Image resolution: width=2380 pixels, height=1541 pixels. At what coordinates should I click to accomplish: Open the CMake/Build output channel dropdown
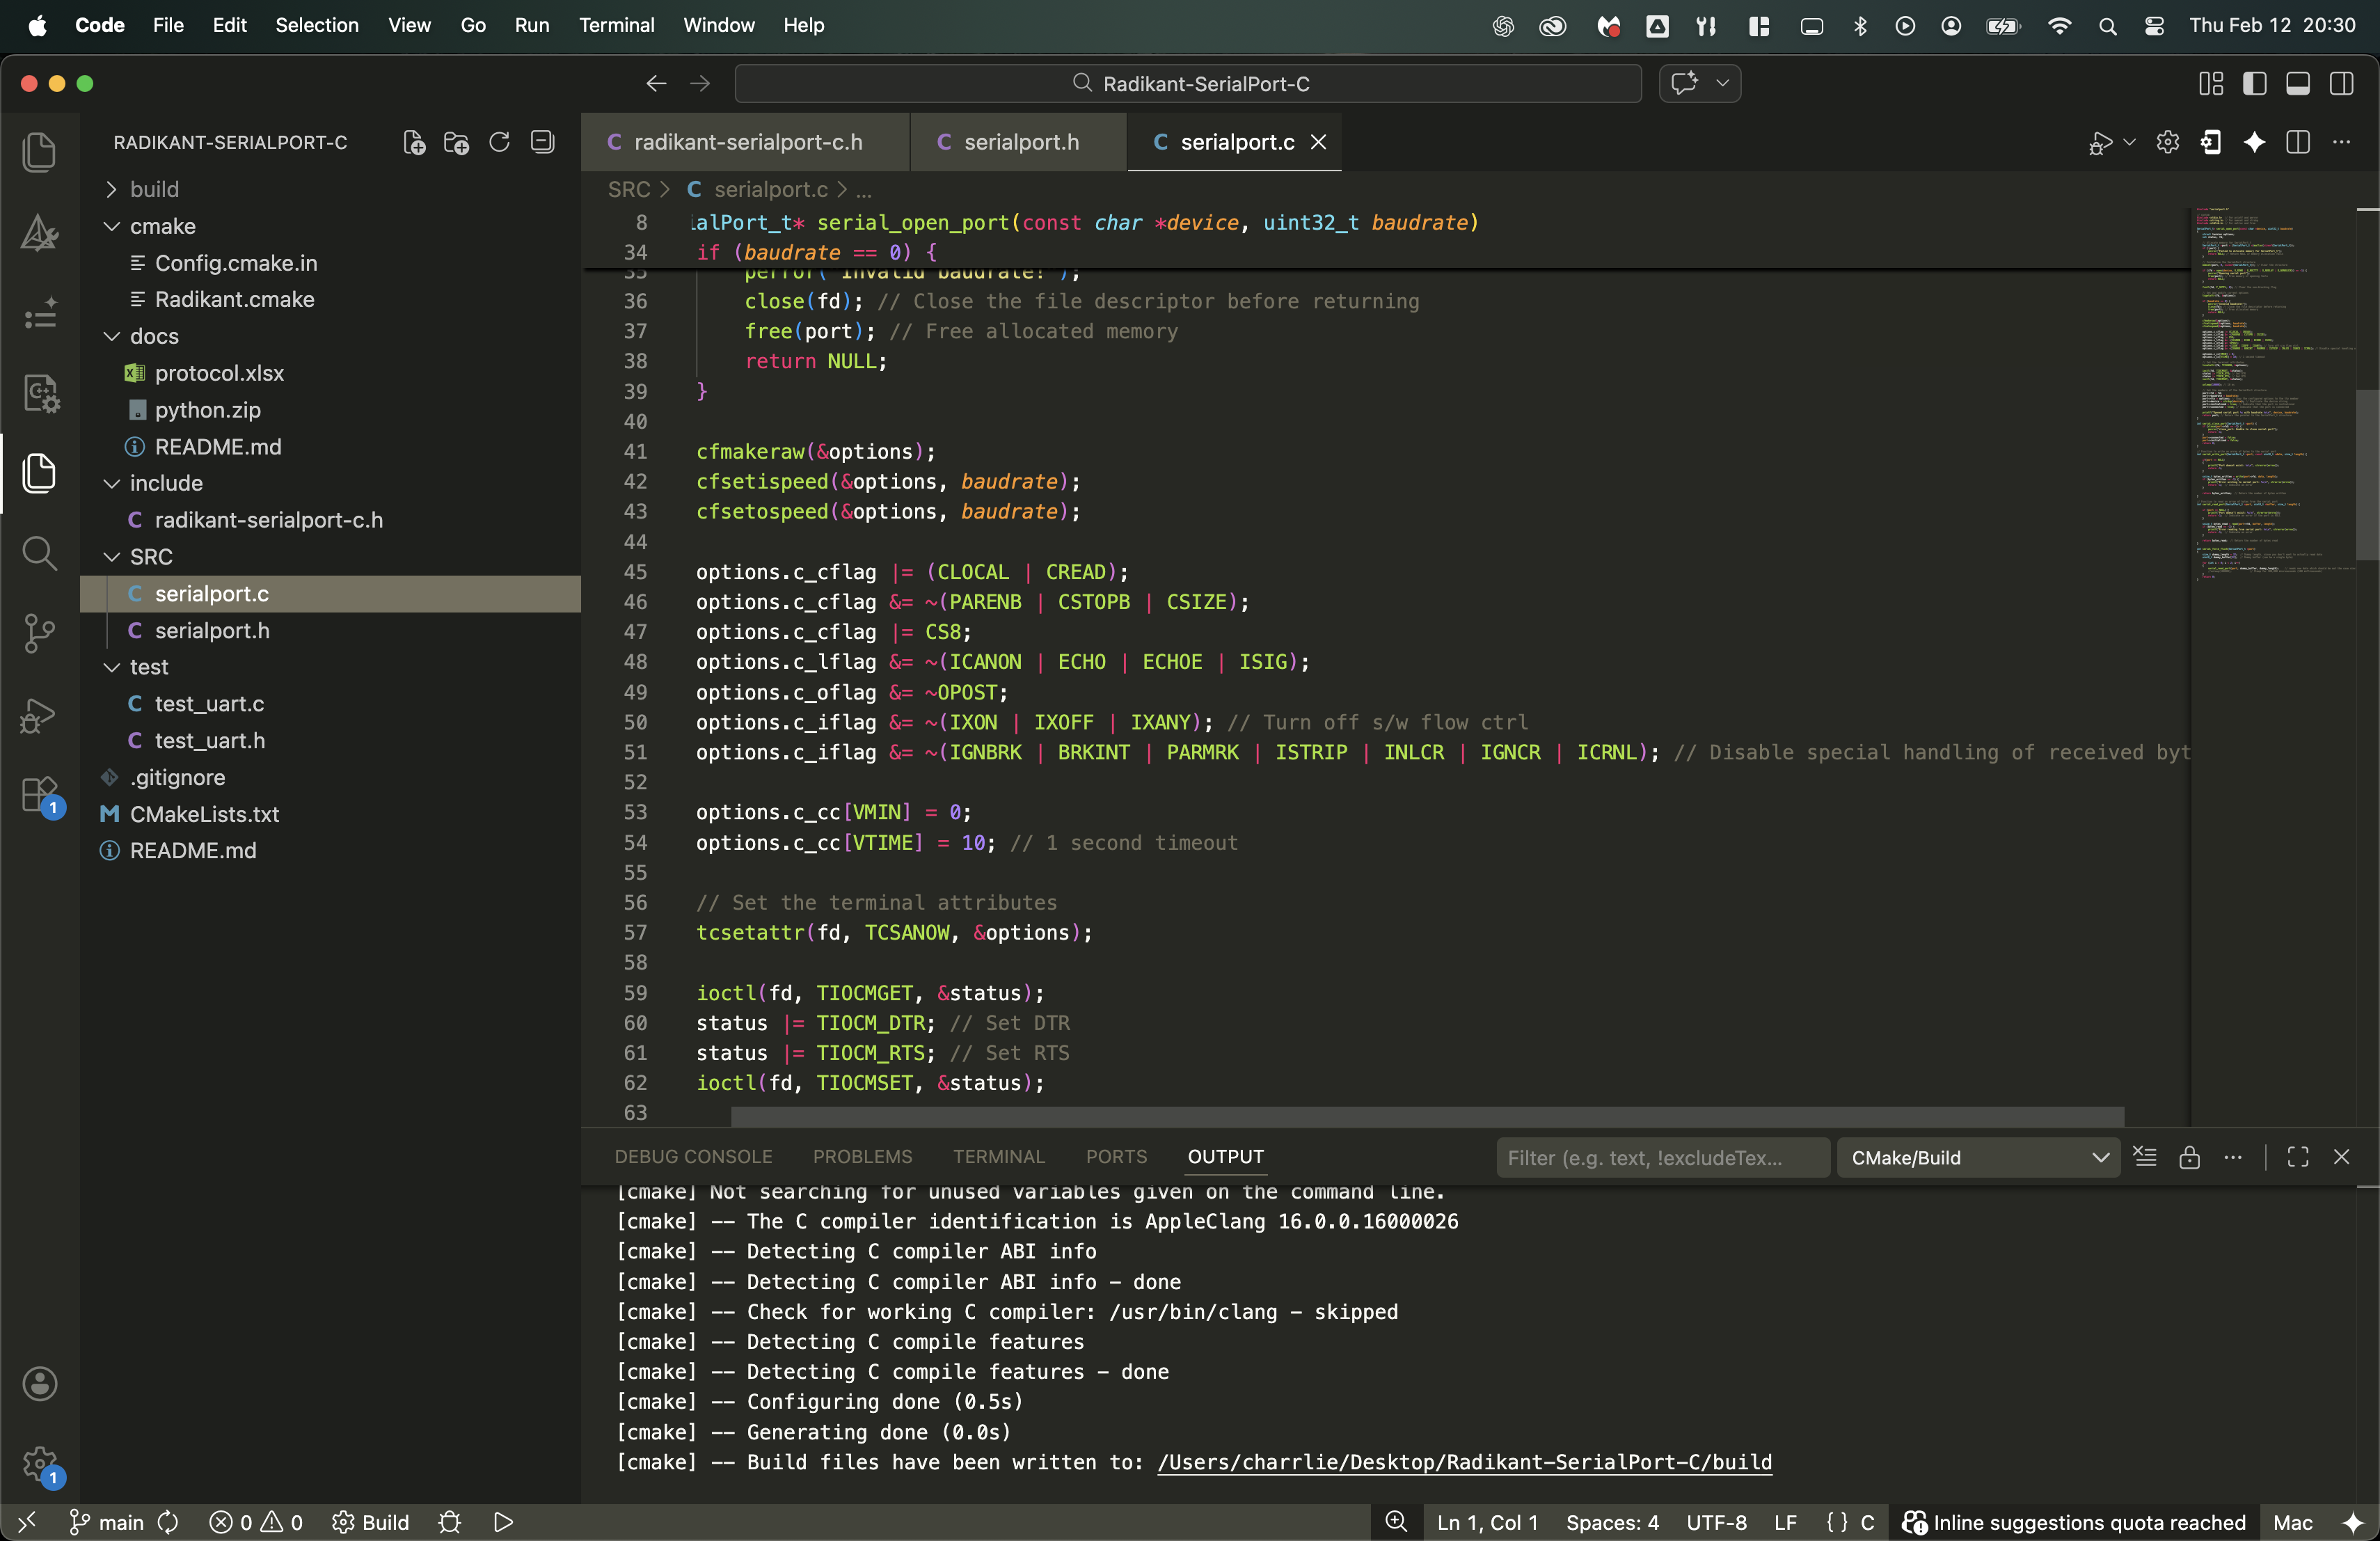(1978, 1158)
